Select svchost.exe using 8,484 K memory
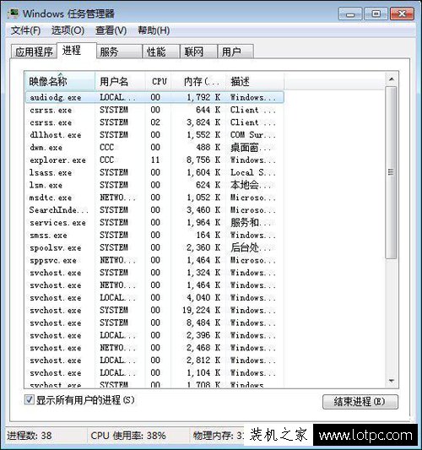422x450 pixels. point(154,323)
